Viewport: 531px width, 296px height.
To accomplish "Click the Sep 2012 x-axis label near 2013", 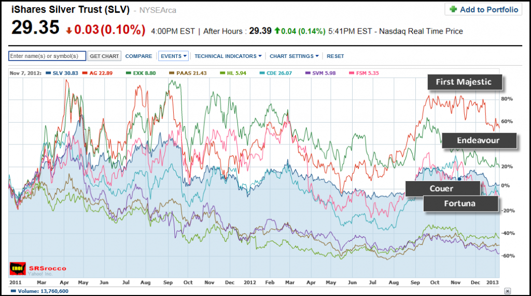I will point(415,283).
